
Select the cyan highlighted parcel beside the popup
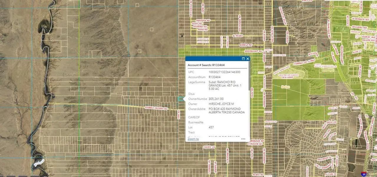(180, 99)
